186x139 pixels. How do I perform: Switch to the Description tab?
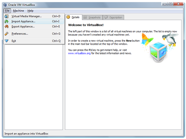(113, 17)
